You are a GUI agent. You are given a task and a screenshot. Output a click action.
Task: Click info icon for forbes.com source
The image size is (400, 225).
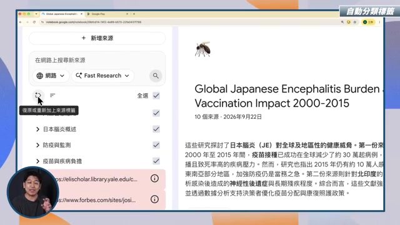(154, 199)
